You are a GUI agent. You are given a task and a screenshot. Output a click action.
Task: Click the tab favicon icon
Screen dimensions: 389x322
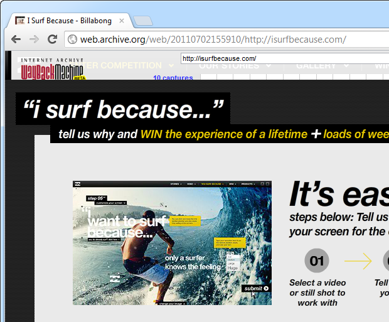click(x=20, y=21)
